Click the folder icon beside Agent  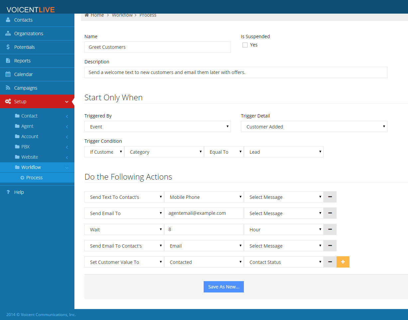(17, 126)
